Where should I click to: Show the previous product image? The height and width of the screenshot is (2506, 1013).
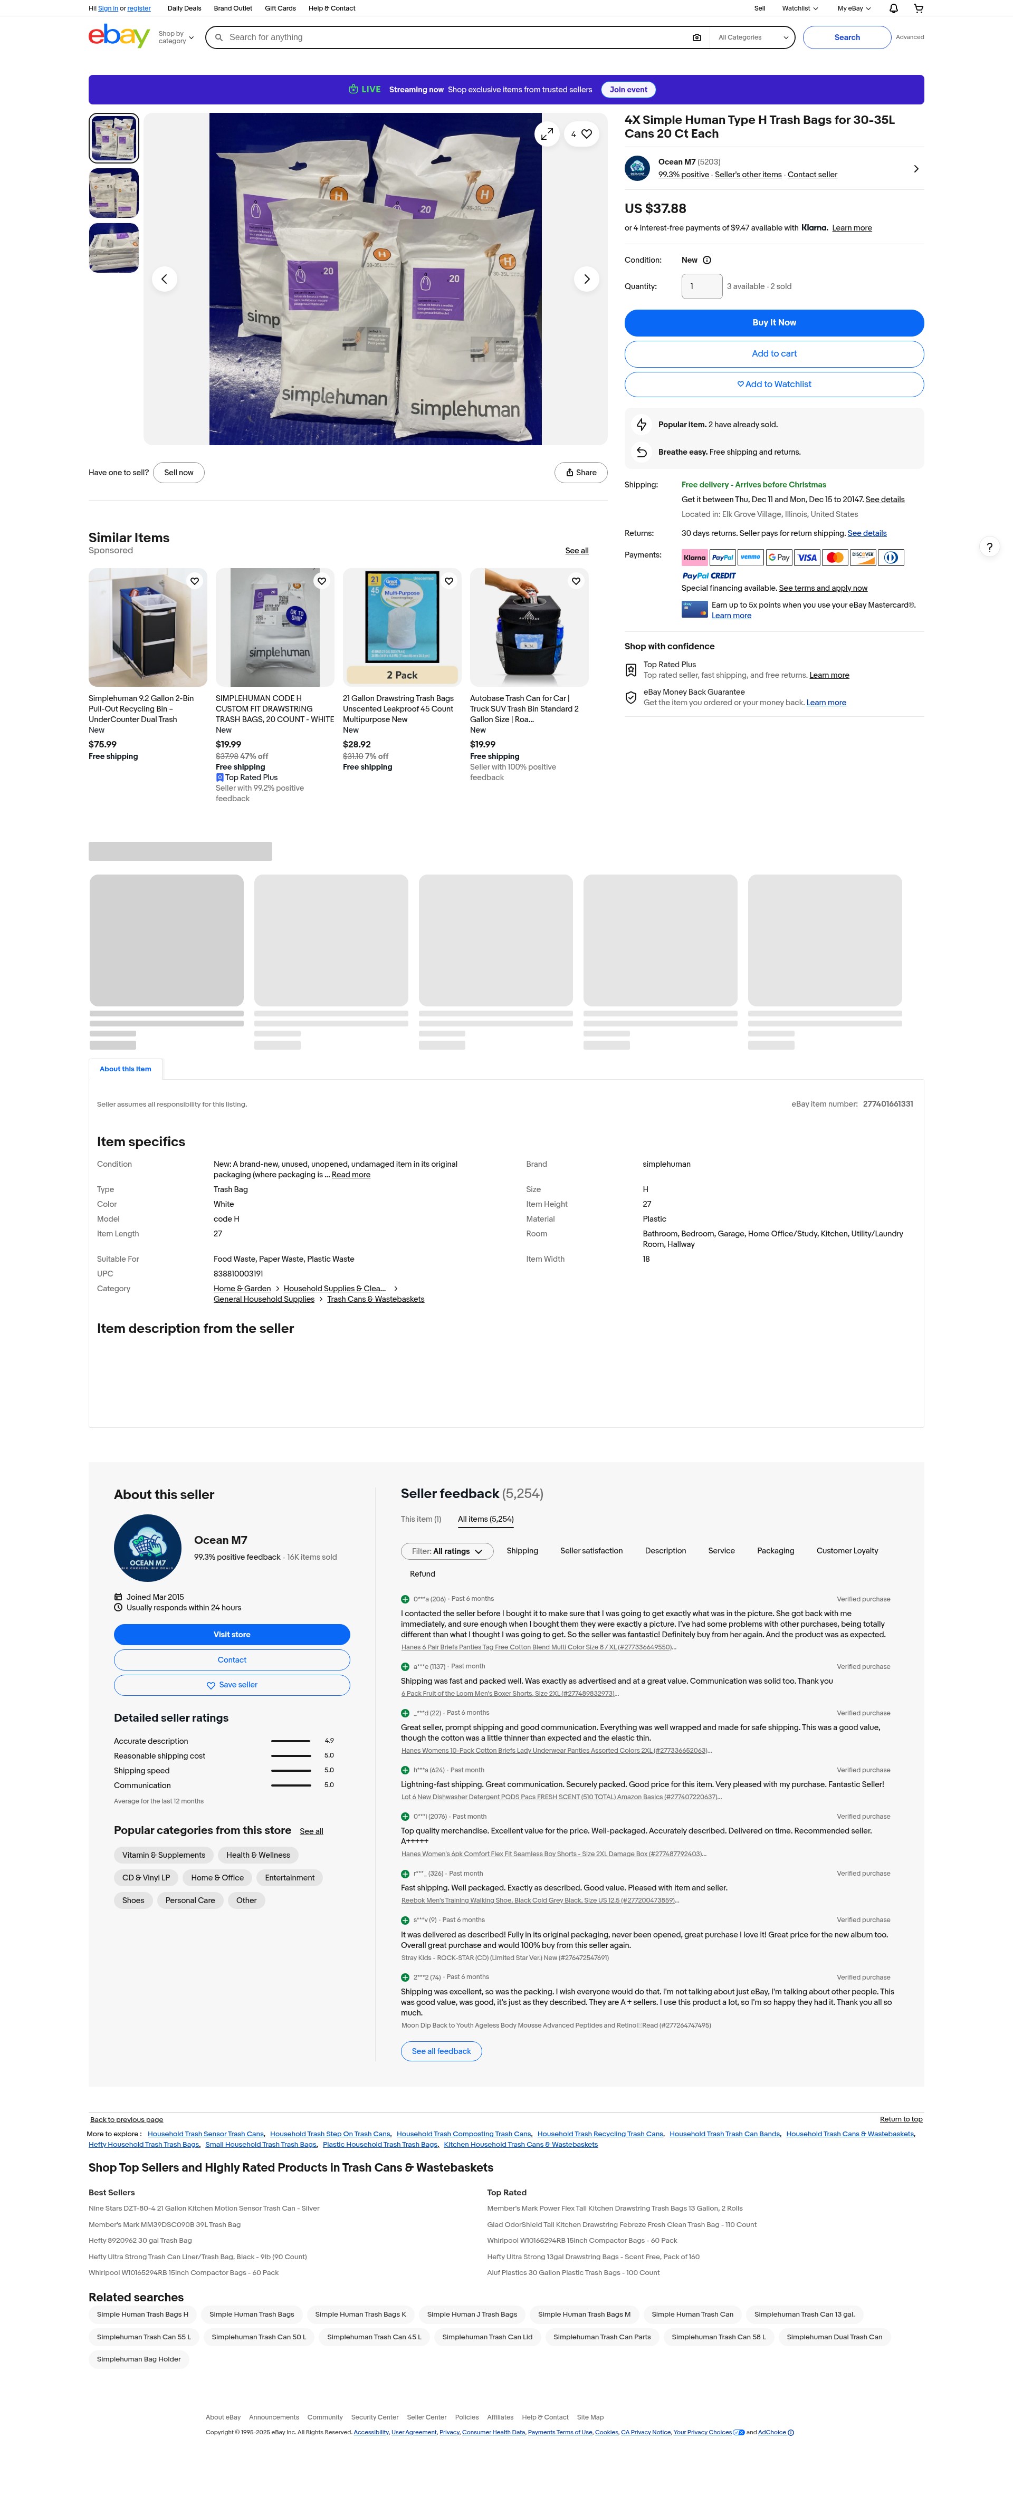pyautogui.click(x=165, y=279)
